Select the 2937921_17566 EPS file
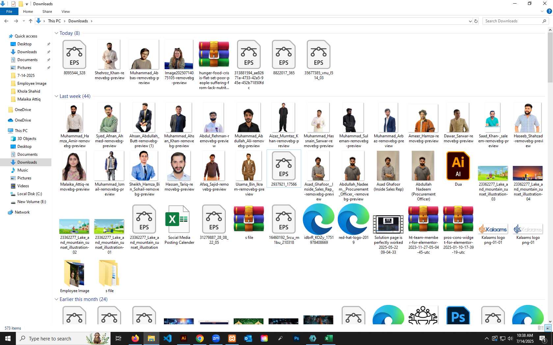Viewport: 553px width, 345px height. (284, 169)
